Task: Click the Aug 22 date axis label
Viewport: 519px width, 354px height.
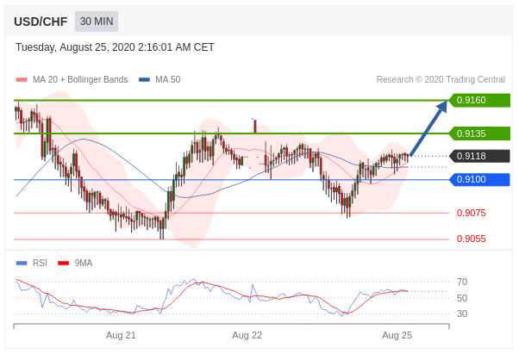Action: 247,336
